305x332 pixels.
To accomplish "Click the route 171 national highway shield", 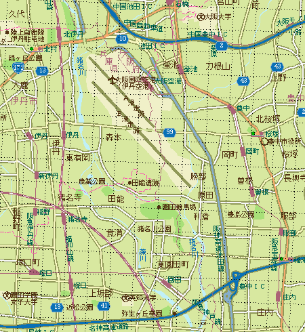I will 18,68.
